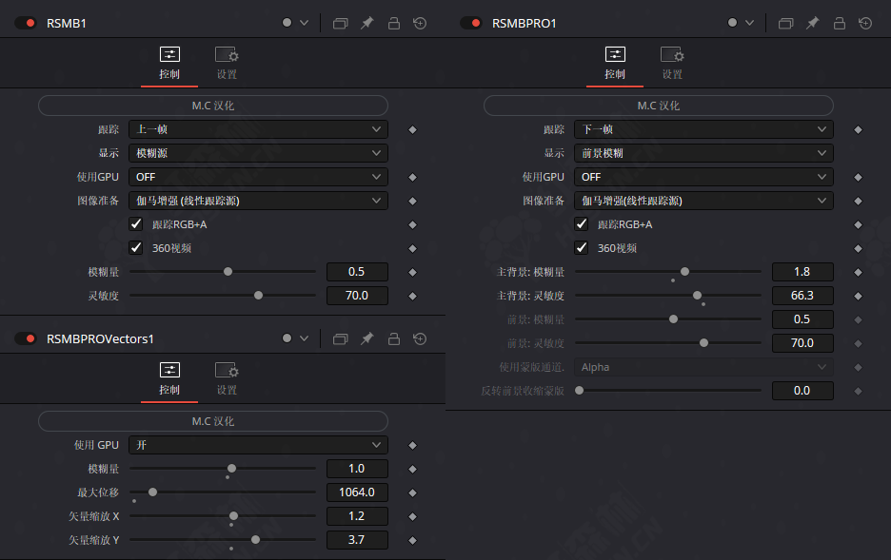Lock the RSMBPROVectors1 node
The height and width of the screenshot is (560, 891).
[x=394, y=338]
